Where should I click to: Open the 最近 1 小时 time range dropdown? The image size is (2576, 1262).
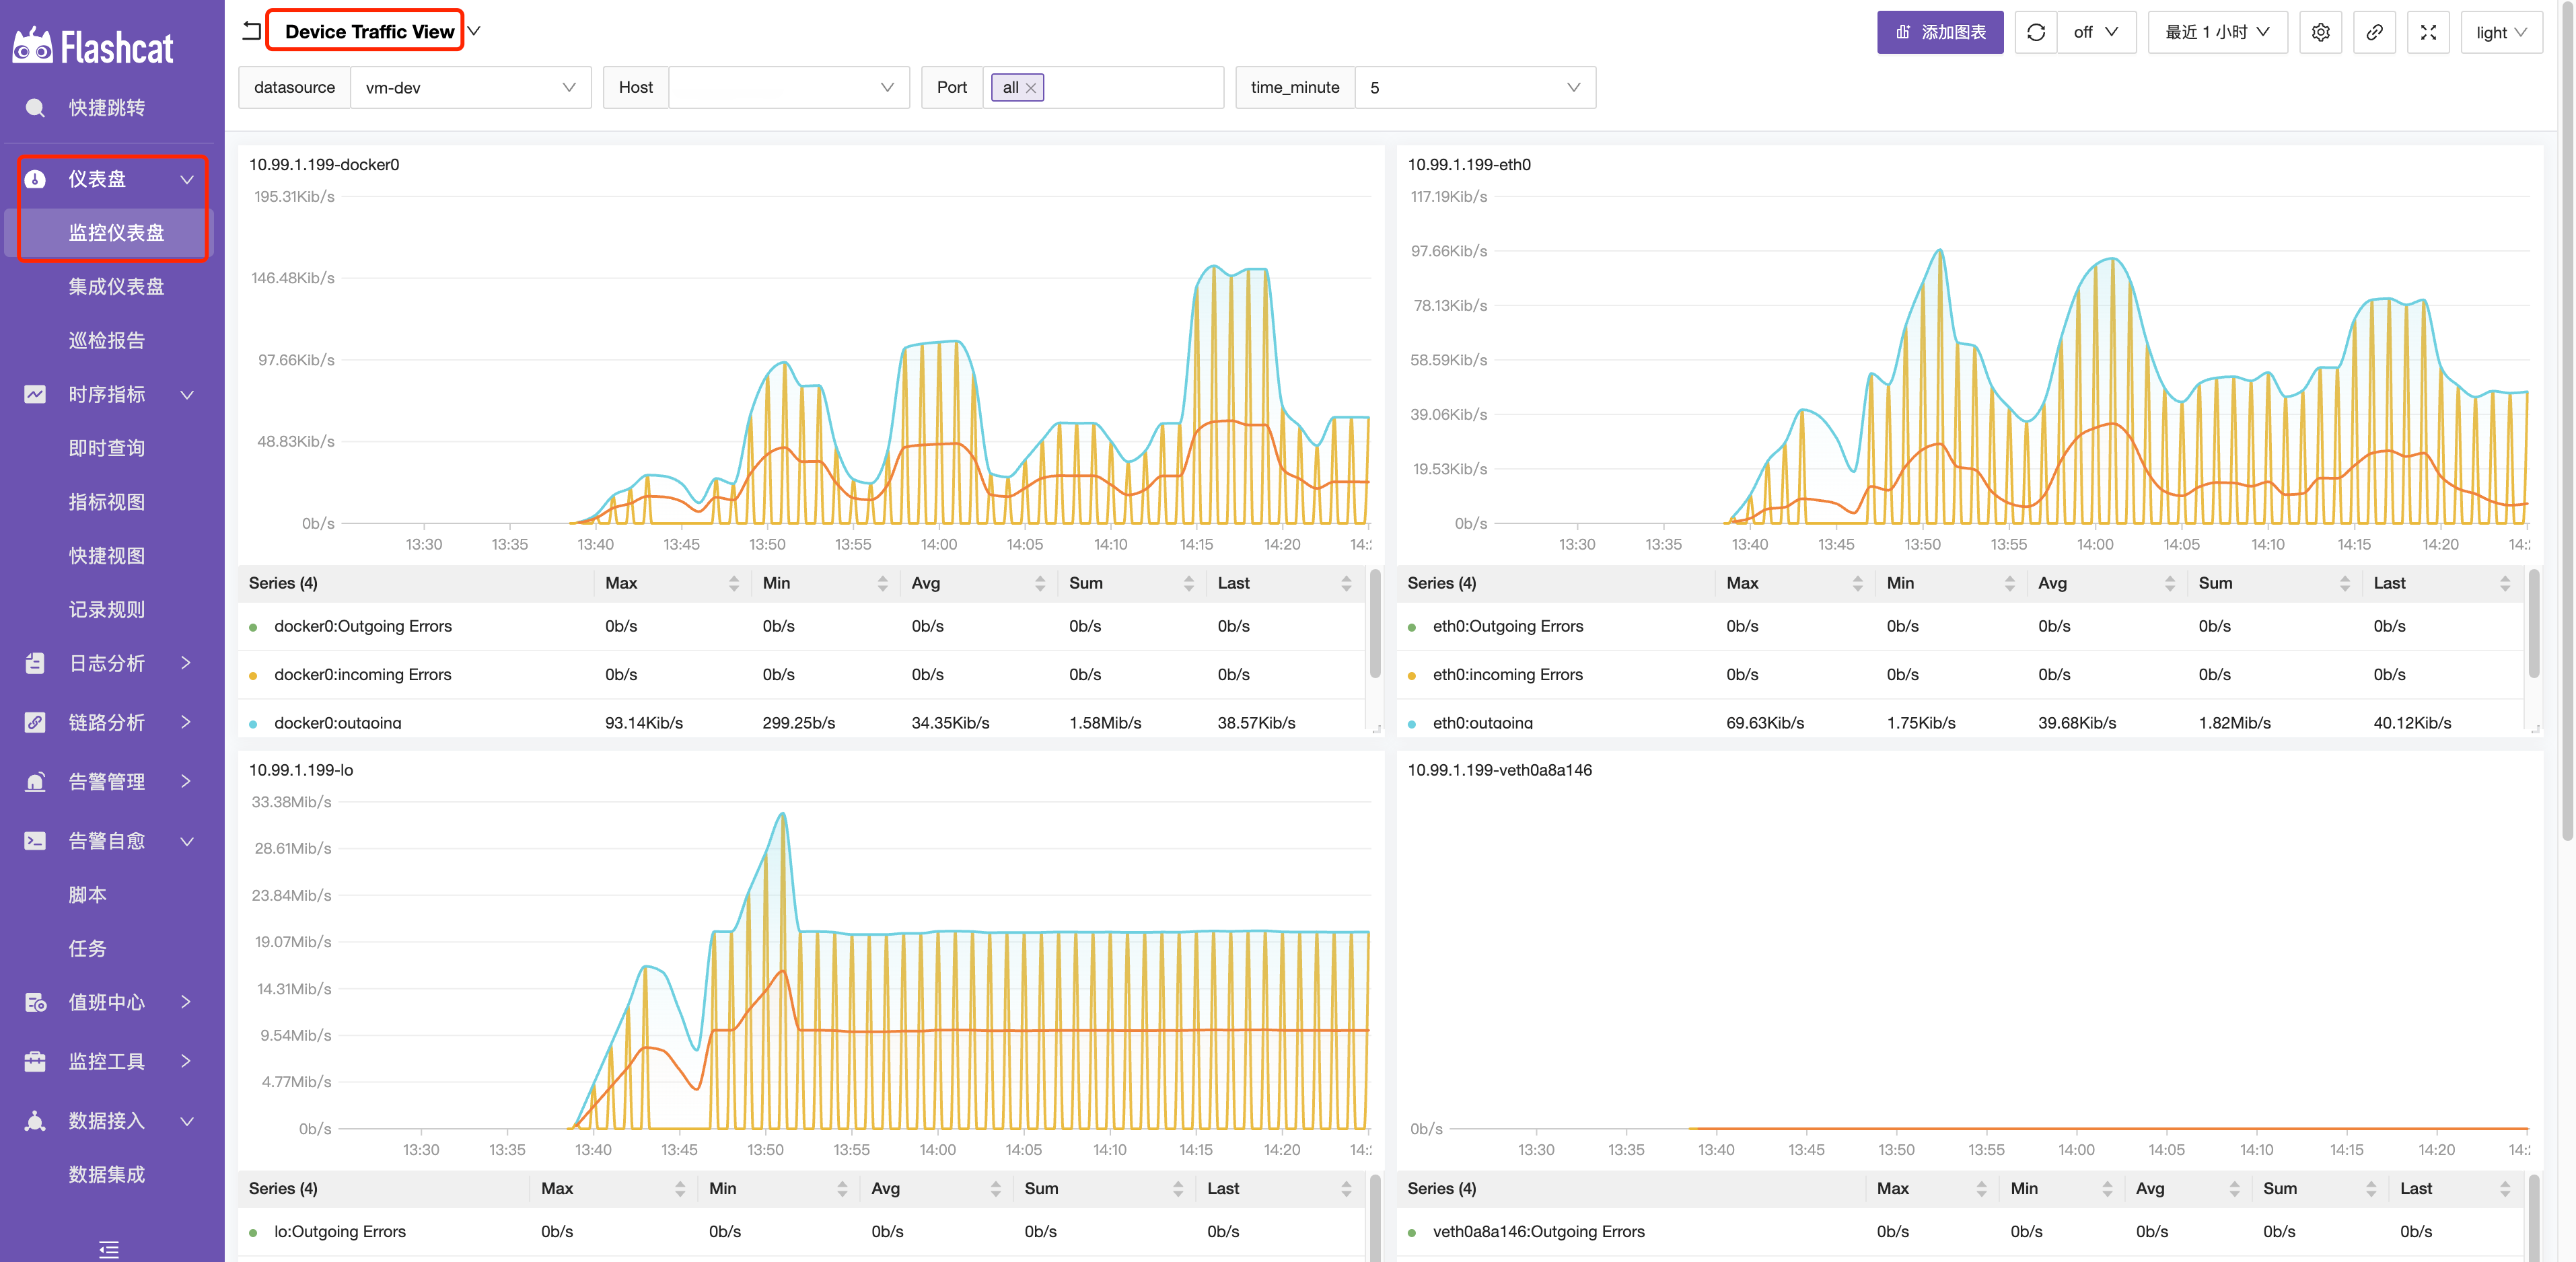point(2217,32)
